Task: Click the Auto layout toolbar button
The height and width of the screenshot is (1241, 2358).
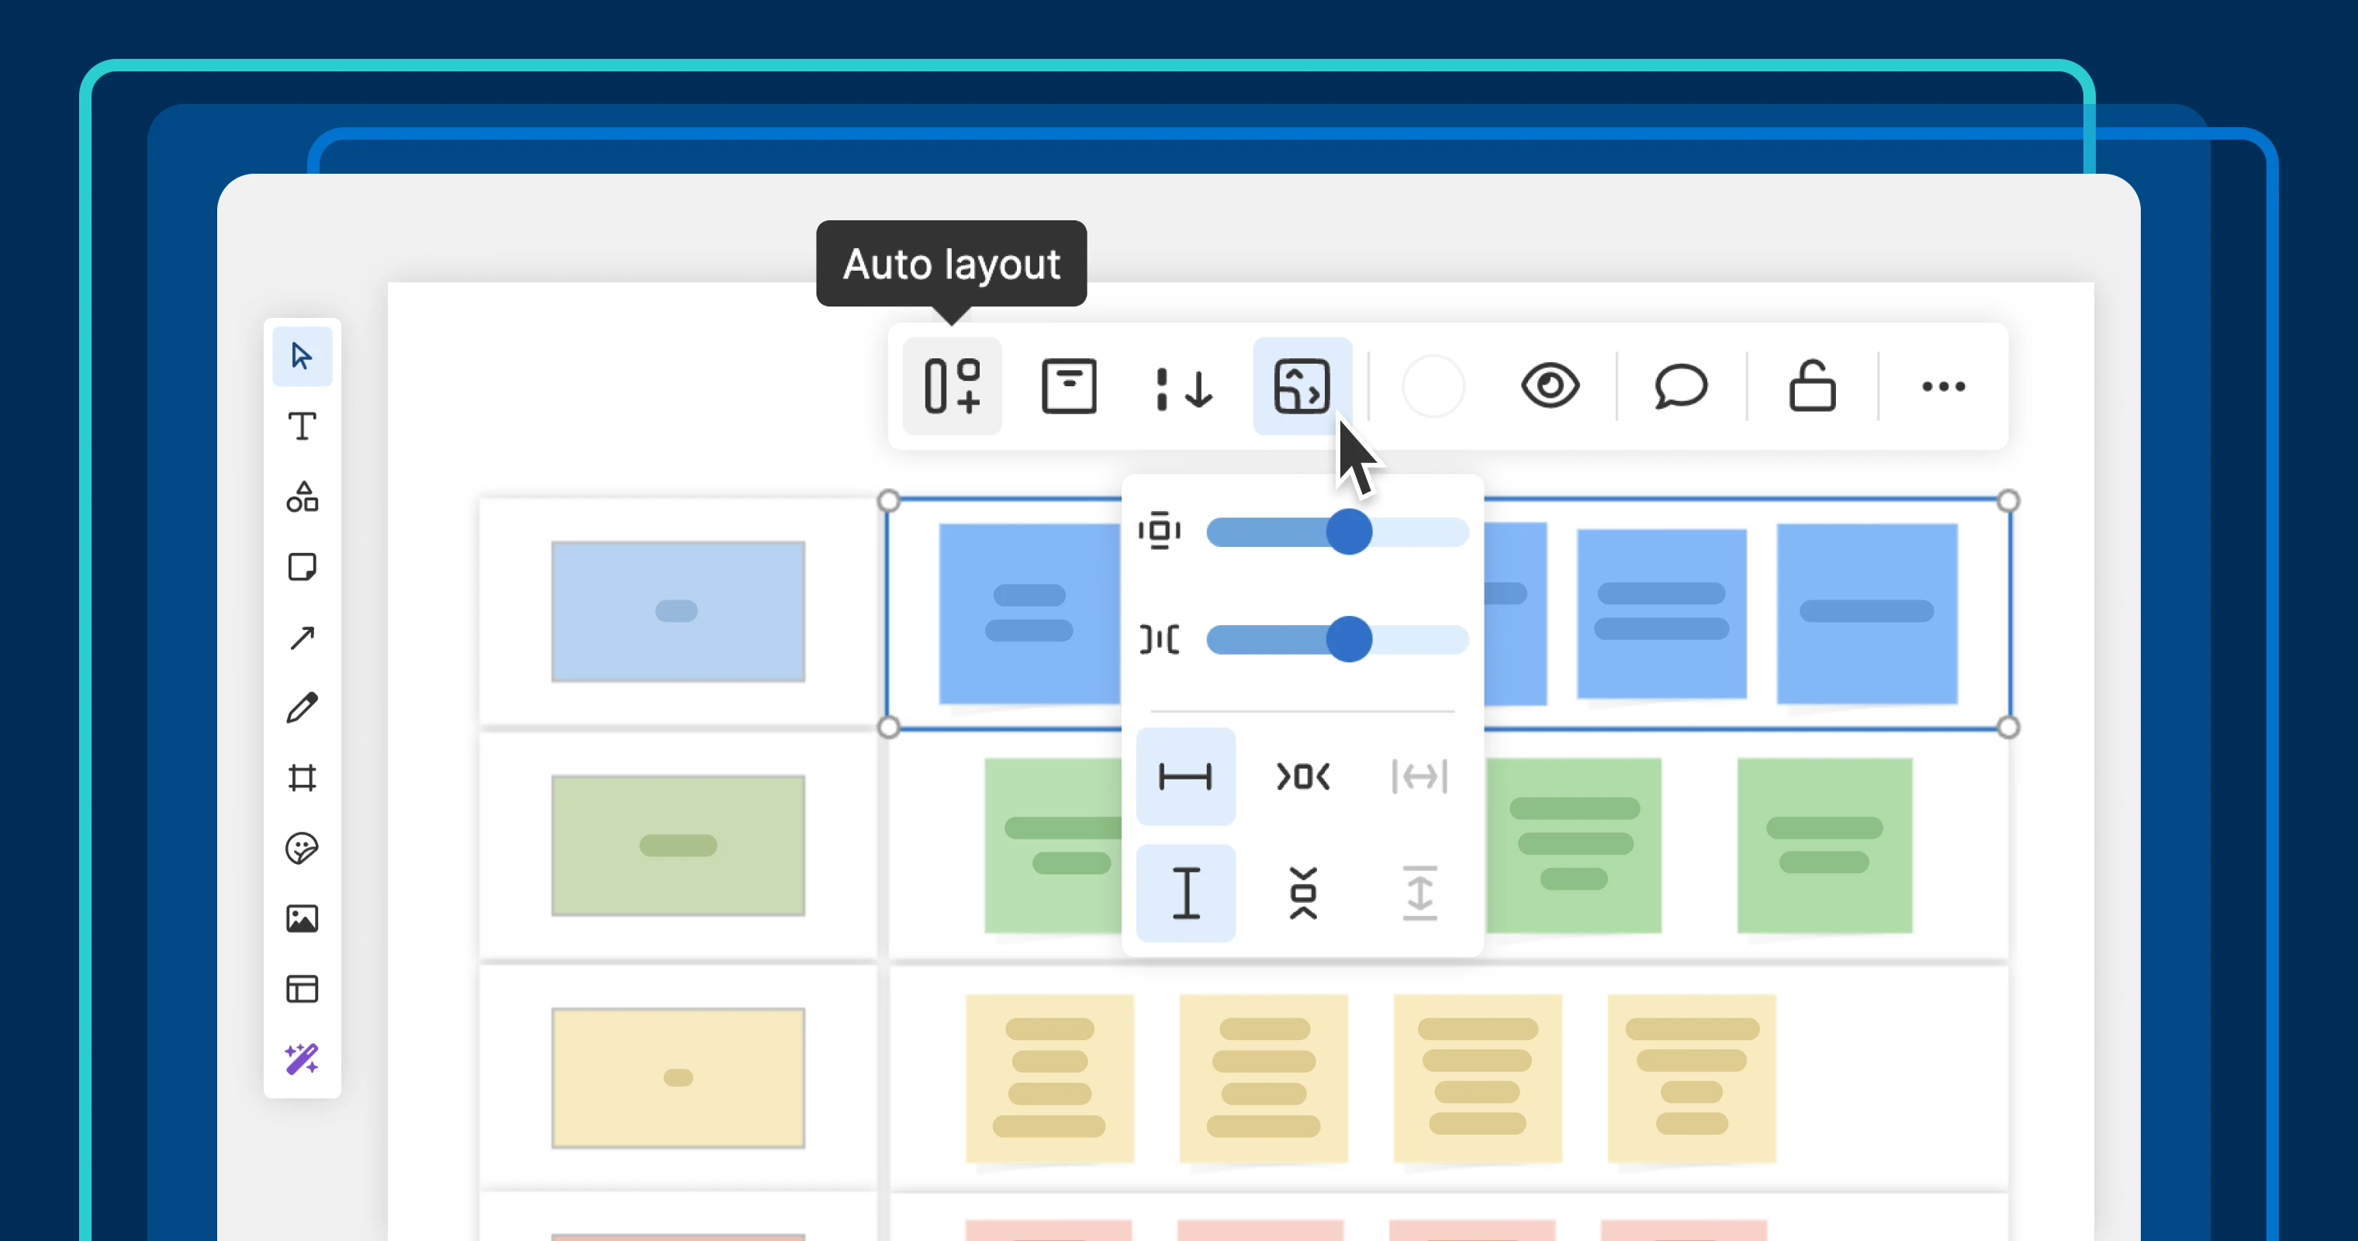Action: [x=952, y=386]
